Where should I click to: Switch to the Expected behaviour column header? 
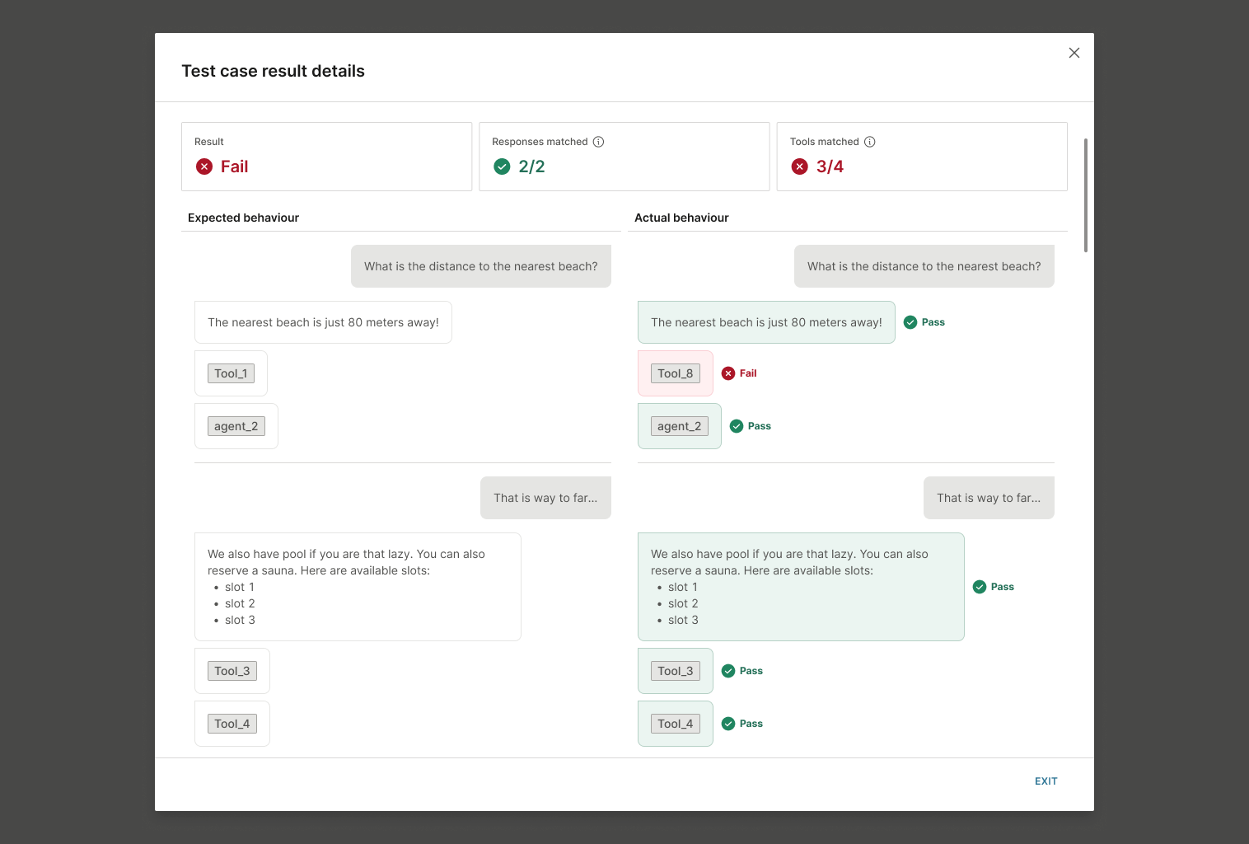click(243, 218)
